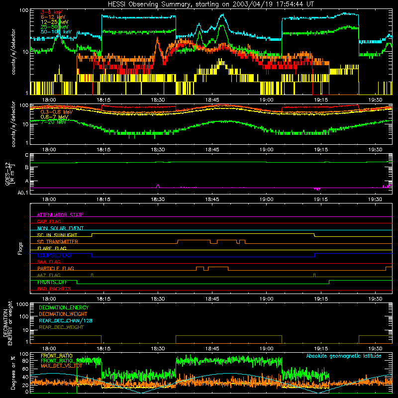Click the 1000 tick on the decimation axis
Viewport: 398px width, 398px height.
(x=22, y=304)
